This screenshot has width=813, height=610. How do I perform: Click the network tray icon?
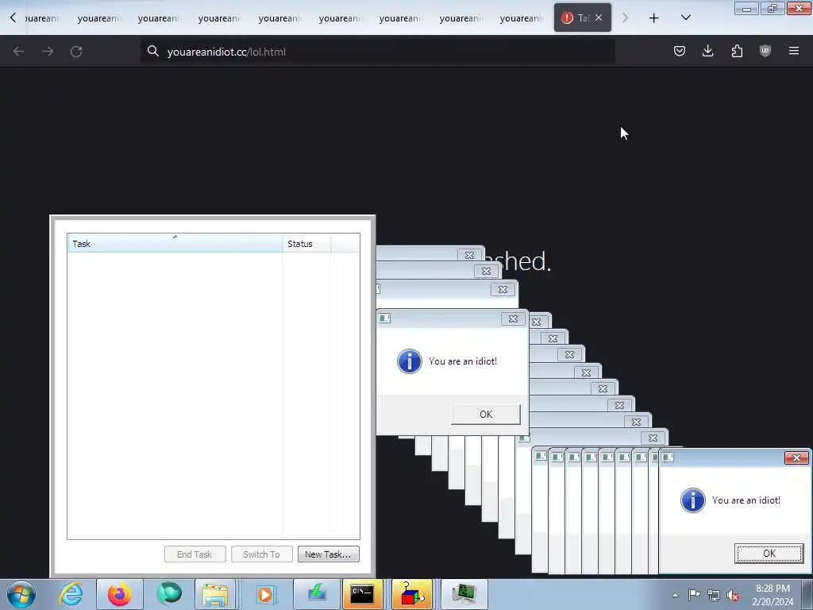(x=714, y=595)
